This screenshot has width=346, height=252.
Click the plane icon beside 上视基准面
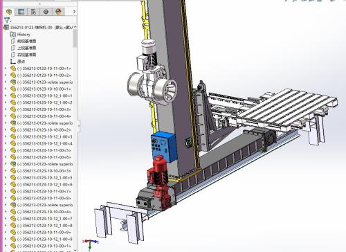13,48
